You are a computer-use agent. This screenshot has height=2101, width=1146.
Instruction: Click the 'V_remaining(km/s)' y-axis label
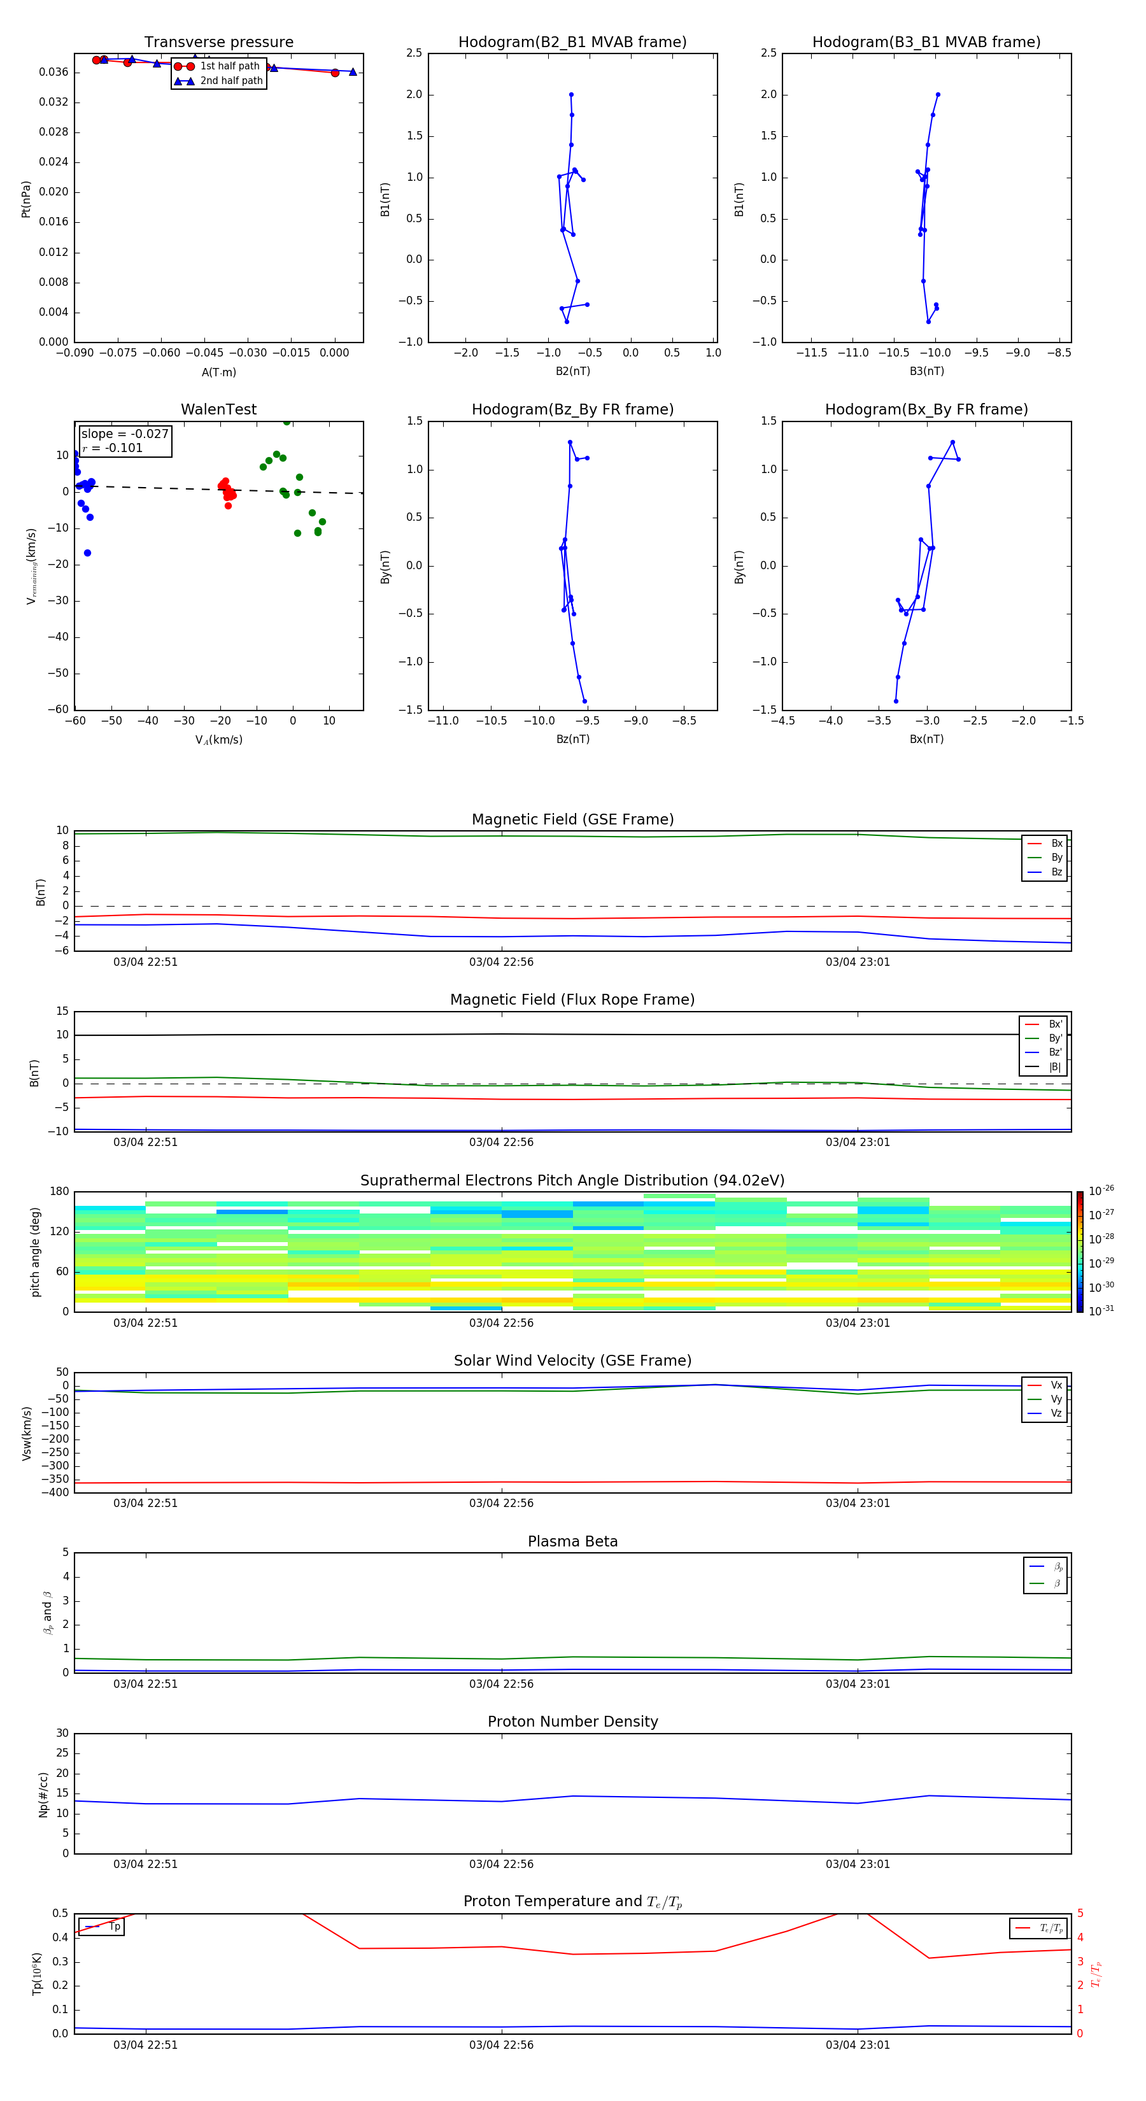31,566
